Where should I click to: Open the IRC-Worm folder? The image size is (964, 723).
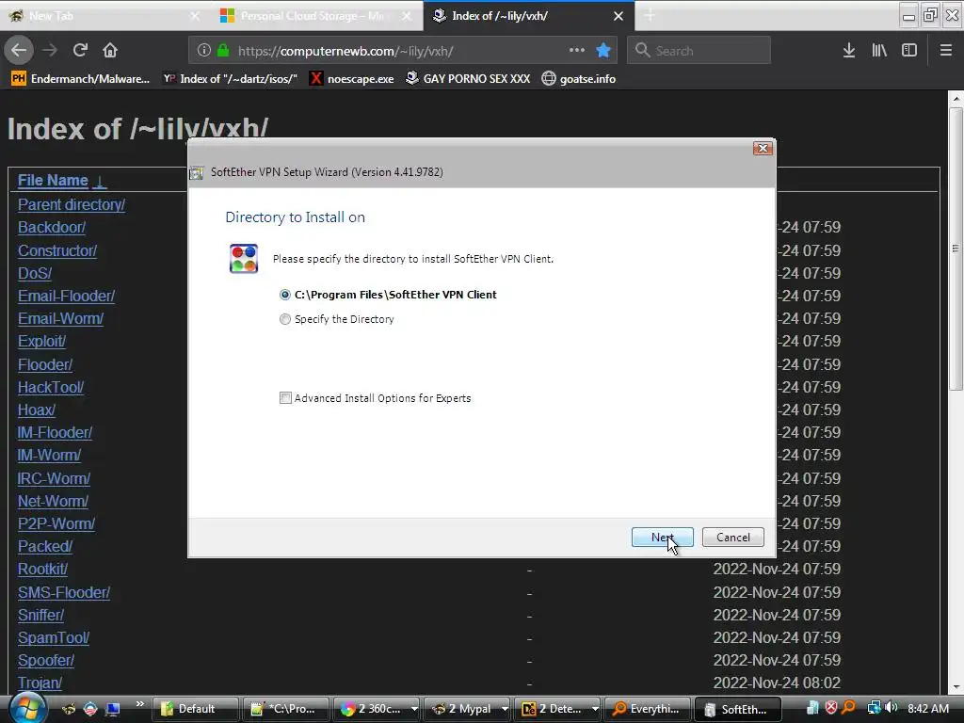coord(54,478)
